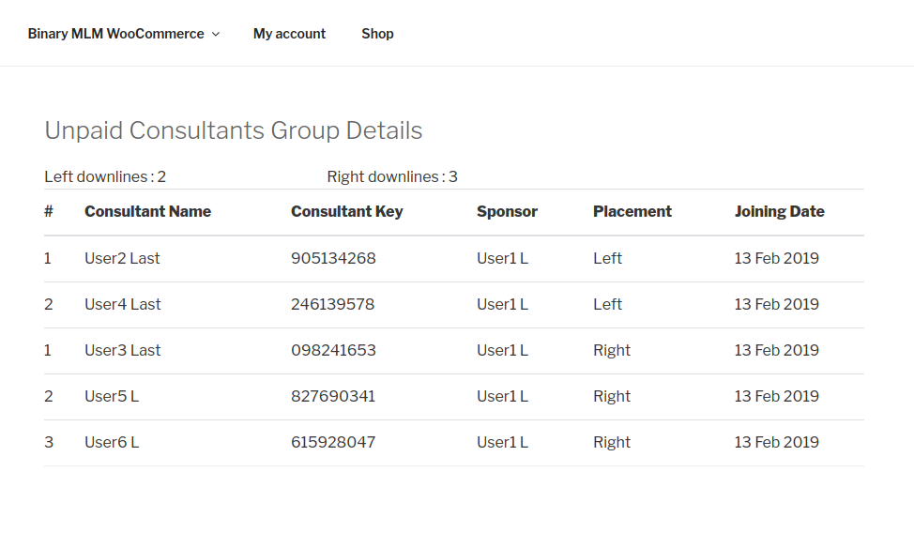
Task: Go to the My account page
Action: pos(289,34)
